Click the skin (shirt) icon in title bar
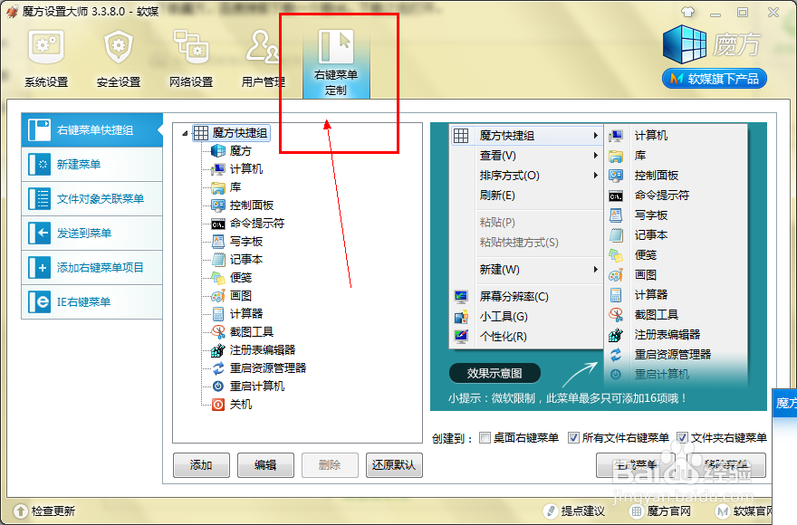The width and height of the screenshot is (797, 525). [687, 12]
